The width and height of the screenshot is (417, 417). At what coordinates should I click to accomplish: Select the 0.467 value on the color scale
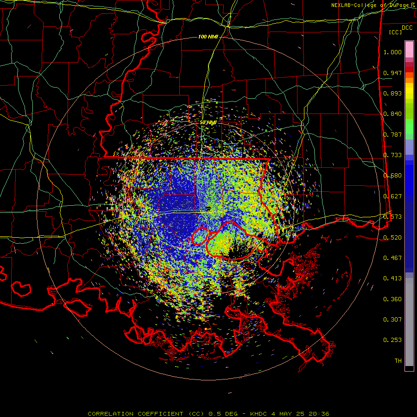coord(392,258)
